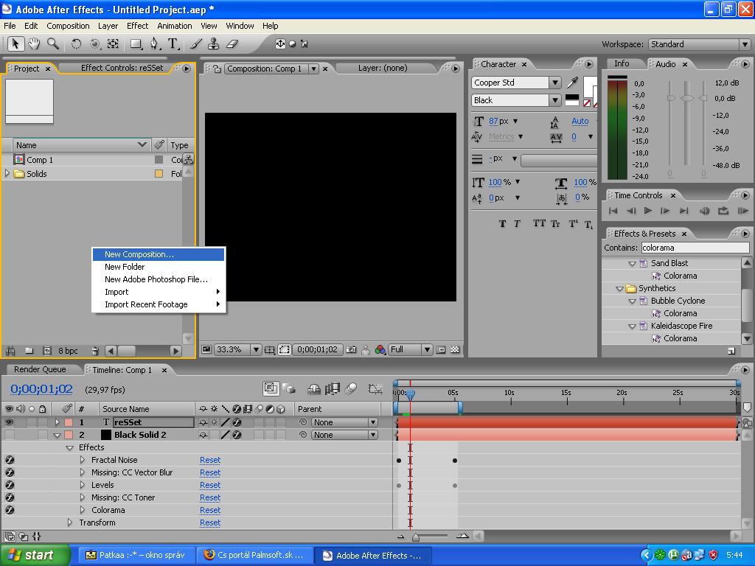Choose New Composition from context menu
The height and width of the screenshot is (566, 755).
pyautogui.click(x=139, y=254)
